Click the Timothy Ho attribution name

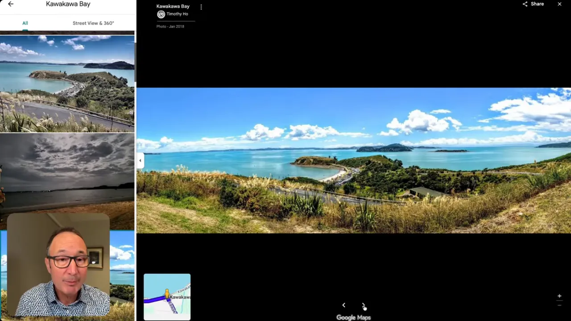(x=177, y=14)
